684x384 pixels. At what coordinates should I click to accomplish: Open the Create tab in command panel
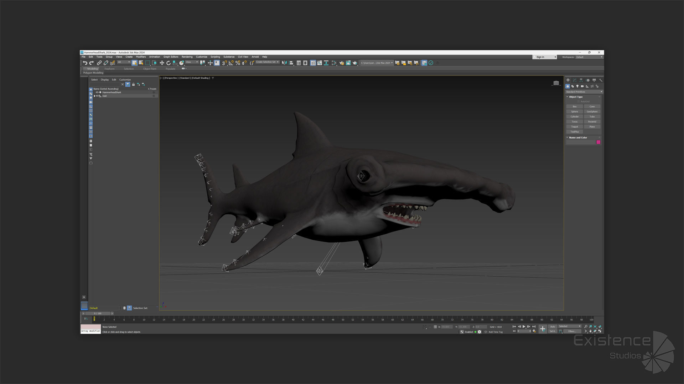click(x=568, y=80)
